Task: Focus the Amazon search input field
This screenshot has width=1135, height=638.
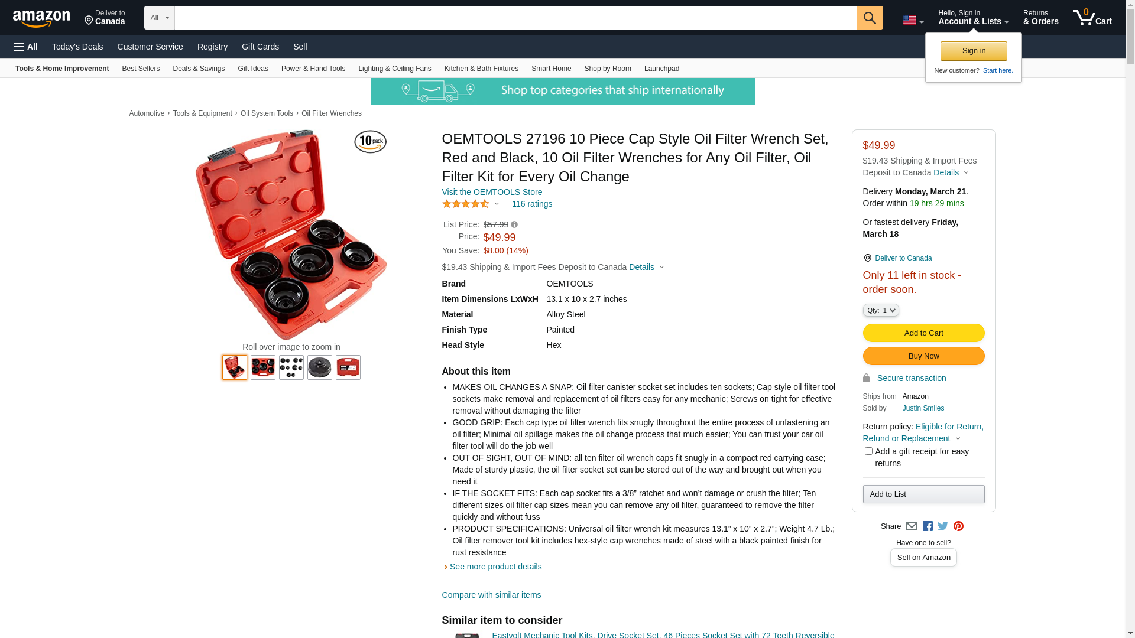Action: pyautogui.click(x=515, y=18)
